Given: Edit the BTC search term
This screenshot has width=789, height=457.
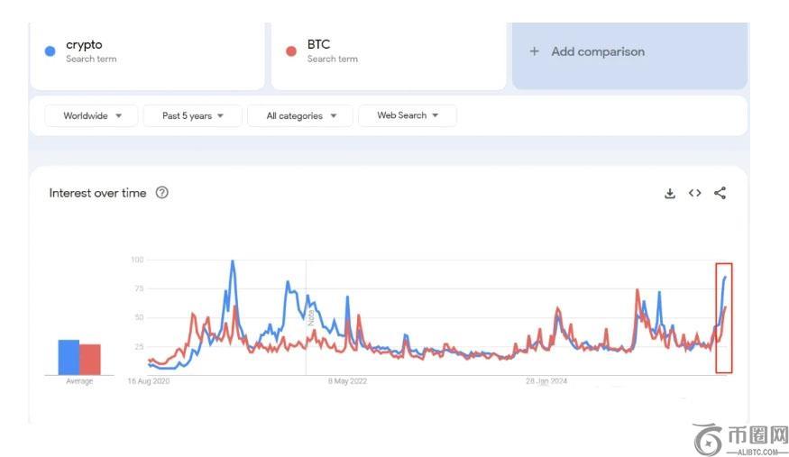Looking at the screenshot, I should (x=319, y=45).
